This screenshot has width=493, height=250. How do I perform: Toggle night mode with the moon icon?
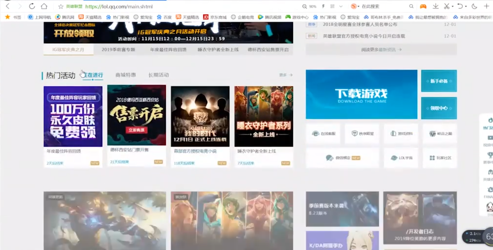click(x=474, y=7)
